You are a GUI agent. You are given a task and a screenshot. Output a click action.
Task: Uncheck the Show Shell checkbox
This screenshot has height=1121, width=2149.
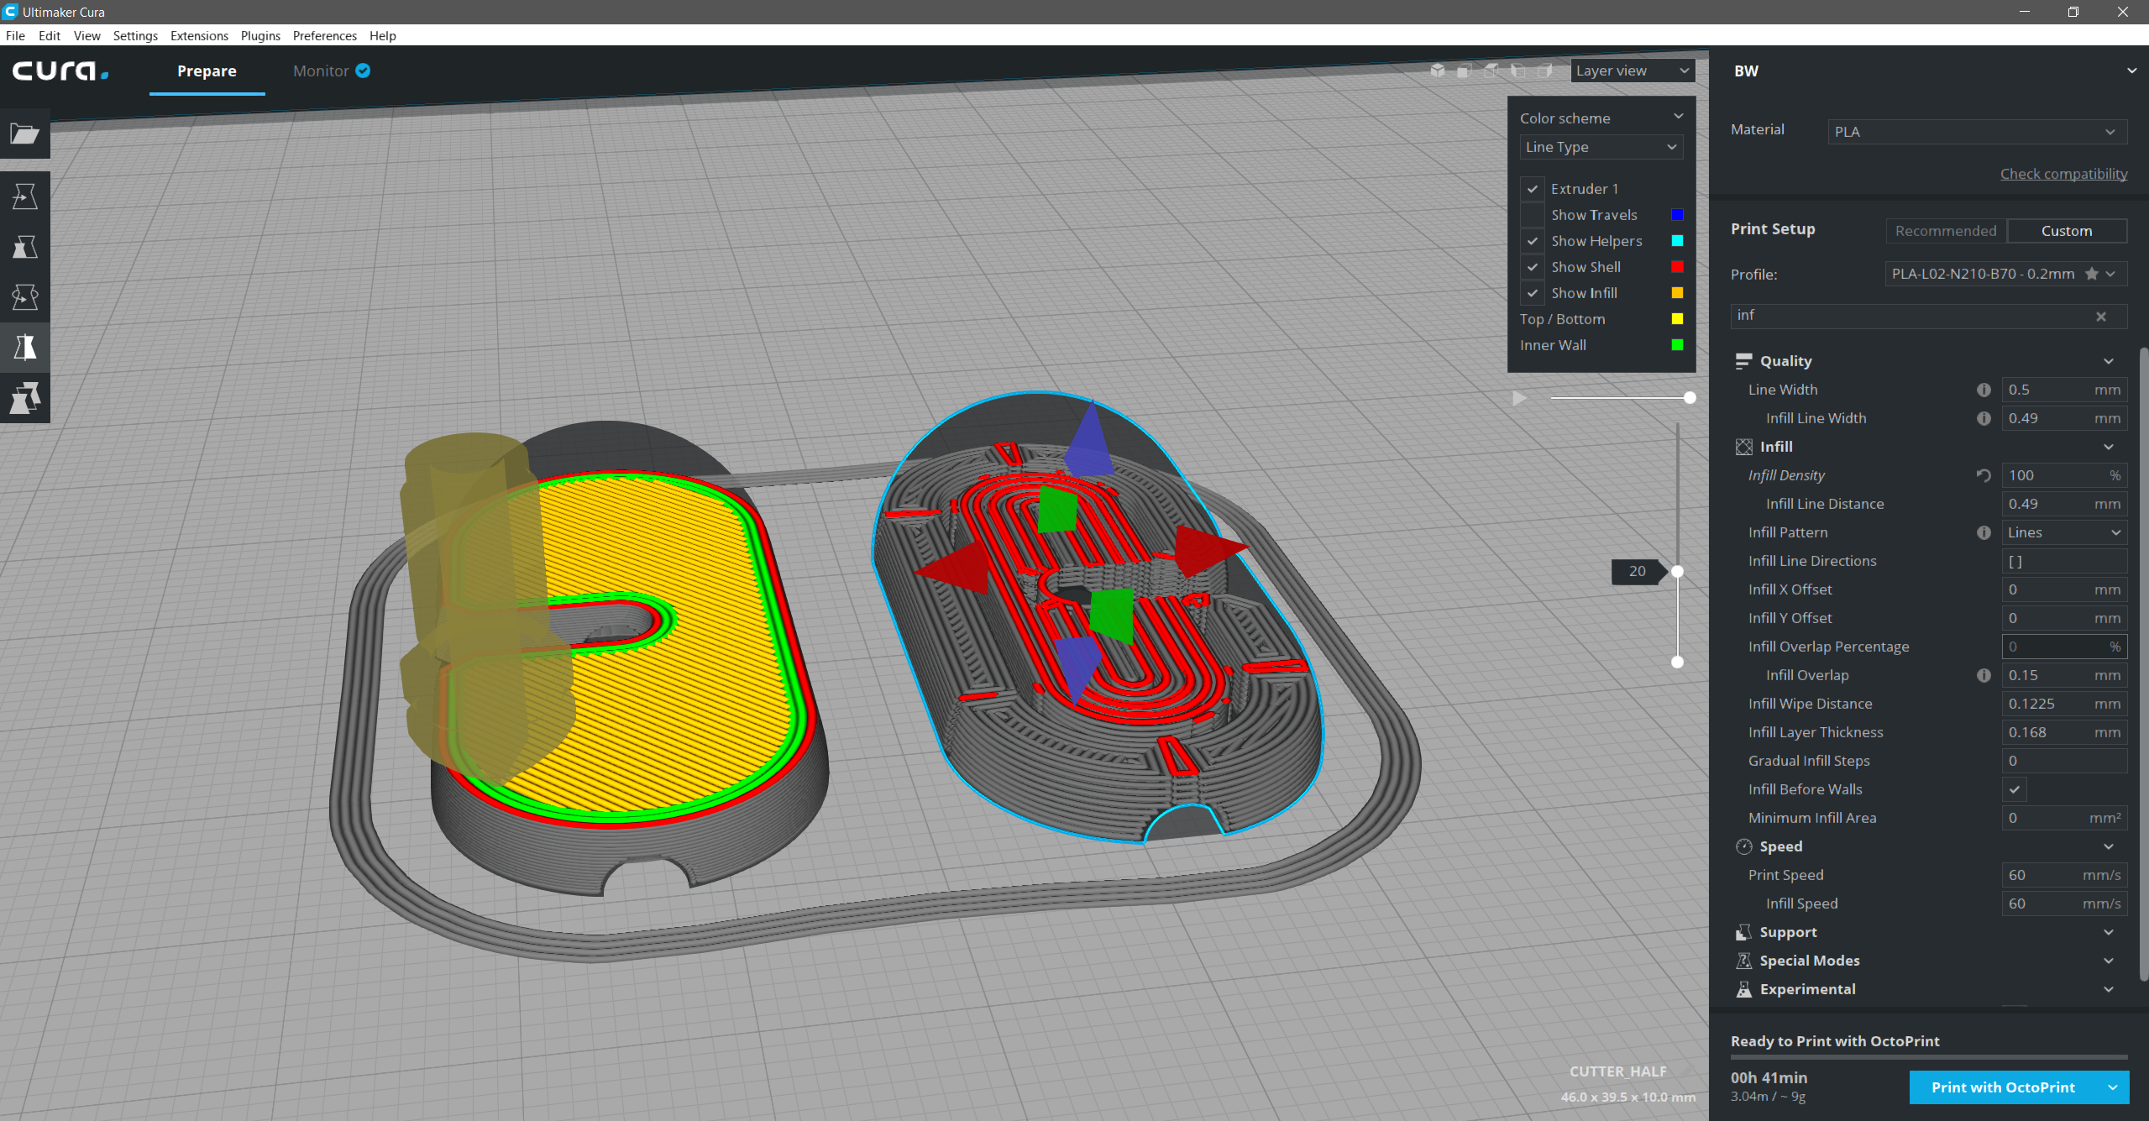point(1533,267)
